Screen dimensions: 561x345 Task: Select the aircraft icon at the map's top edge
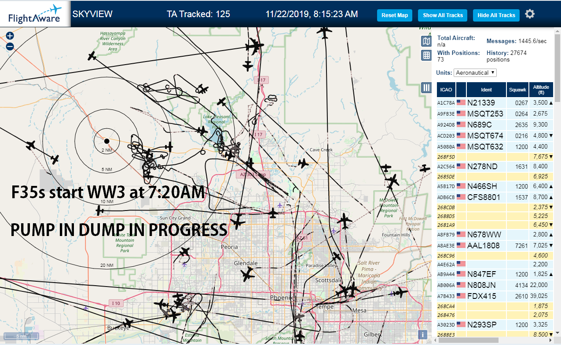[324, 32]
